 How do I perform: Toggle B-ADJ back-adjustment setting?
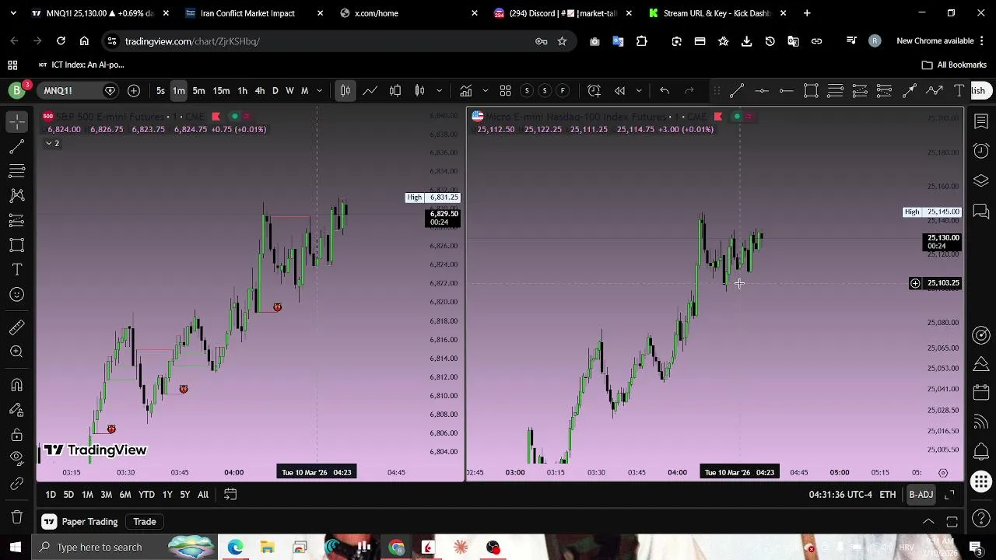(921, 495)
